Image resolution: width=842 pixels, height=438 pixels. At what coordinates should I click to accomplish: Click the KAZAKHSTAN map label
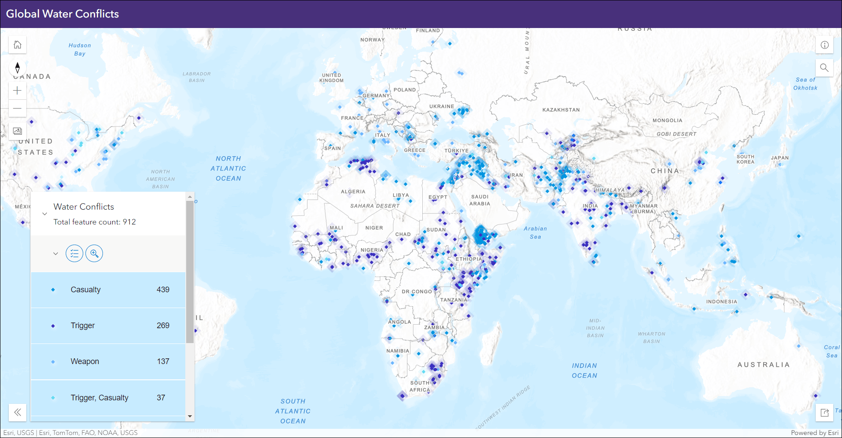pyautogui.click(x=561, y=110)
